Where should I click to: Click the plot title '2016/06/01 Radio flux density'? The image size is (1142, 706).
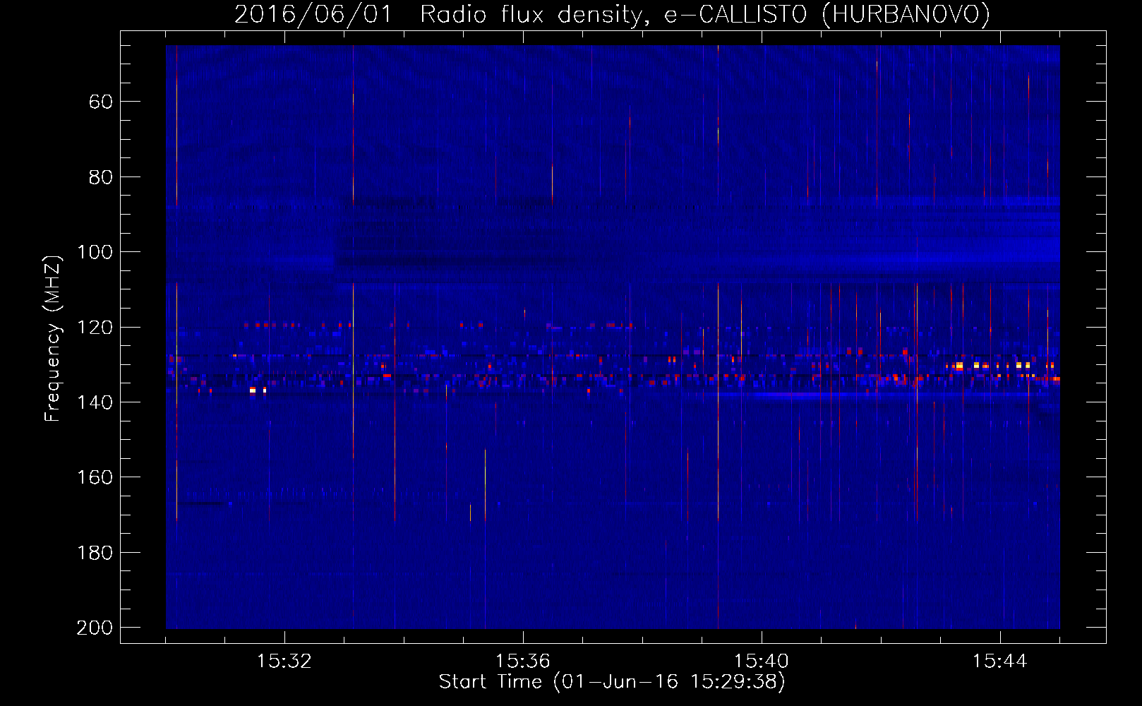click(x=612, y=16)
